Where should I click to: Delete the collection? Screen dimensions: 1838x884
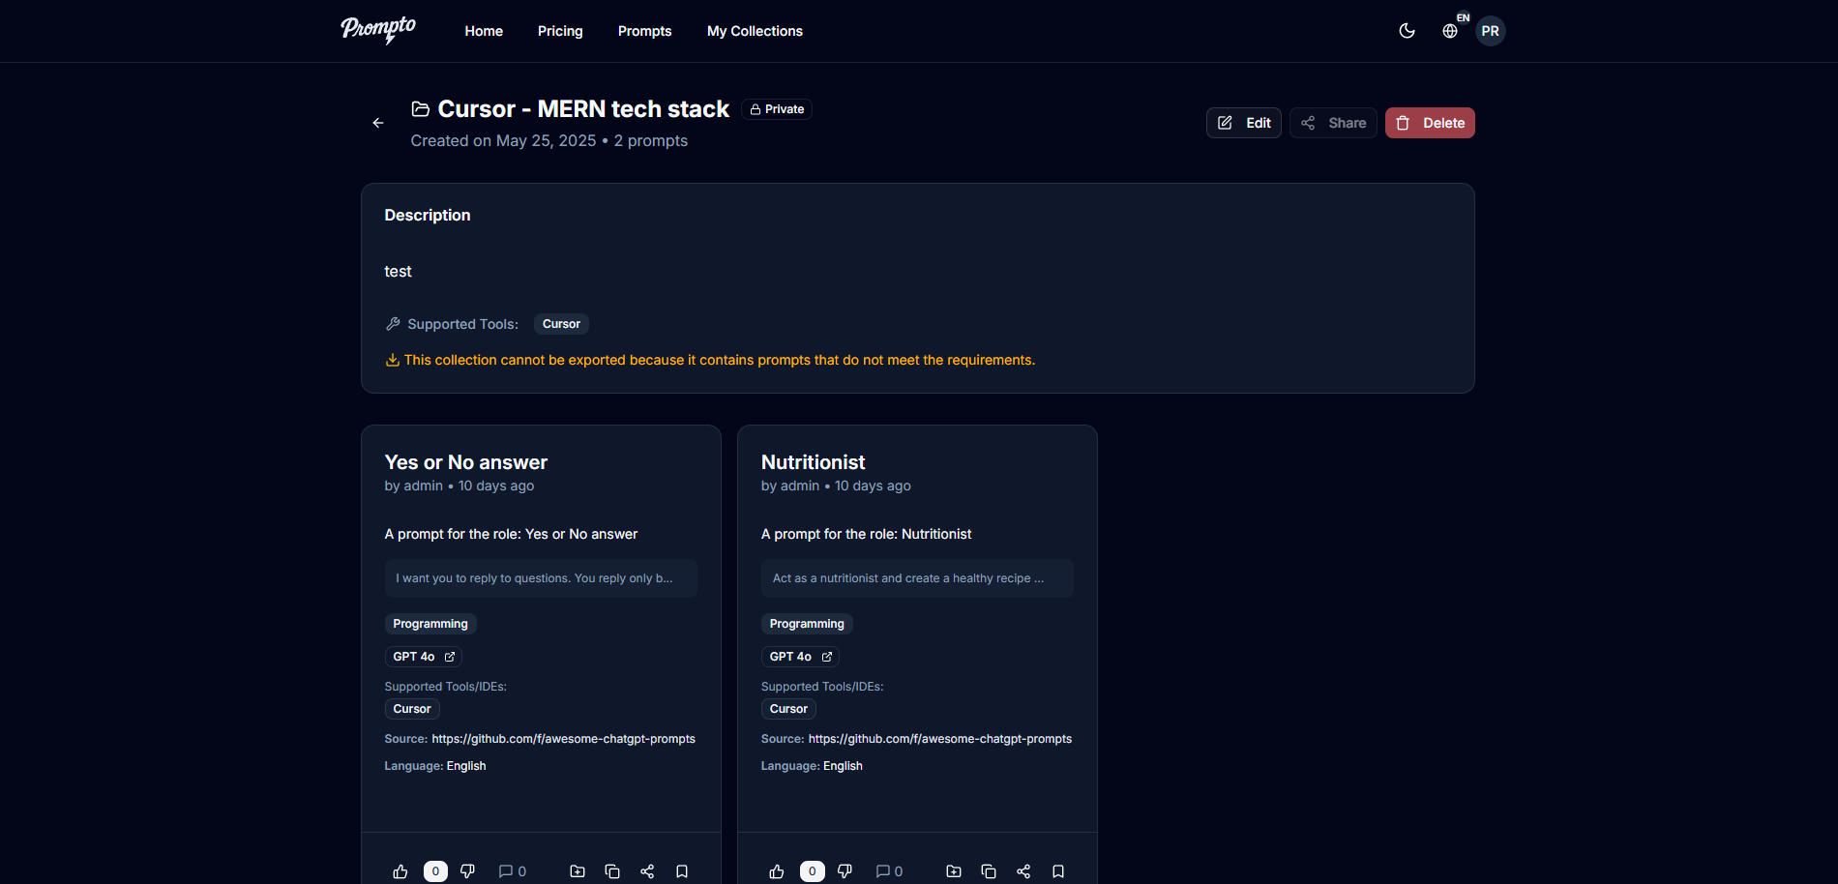(1430, 123)
